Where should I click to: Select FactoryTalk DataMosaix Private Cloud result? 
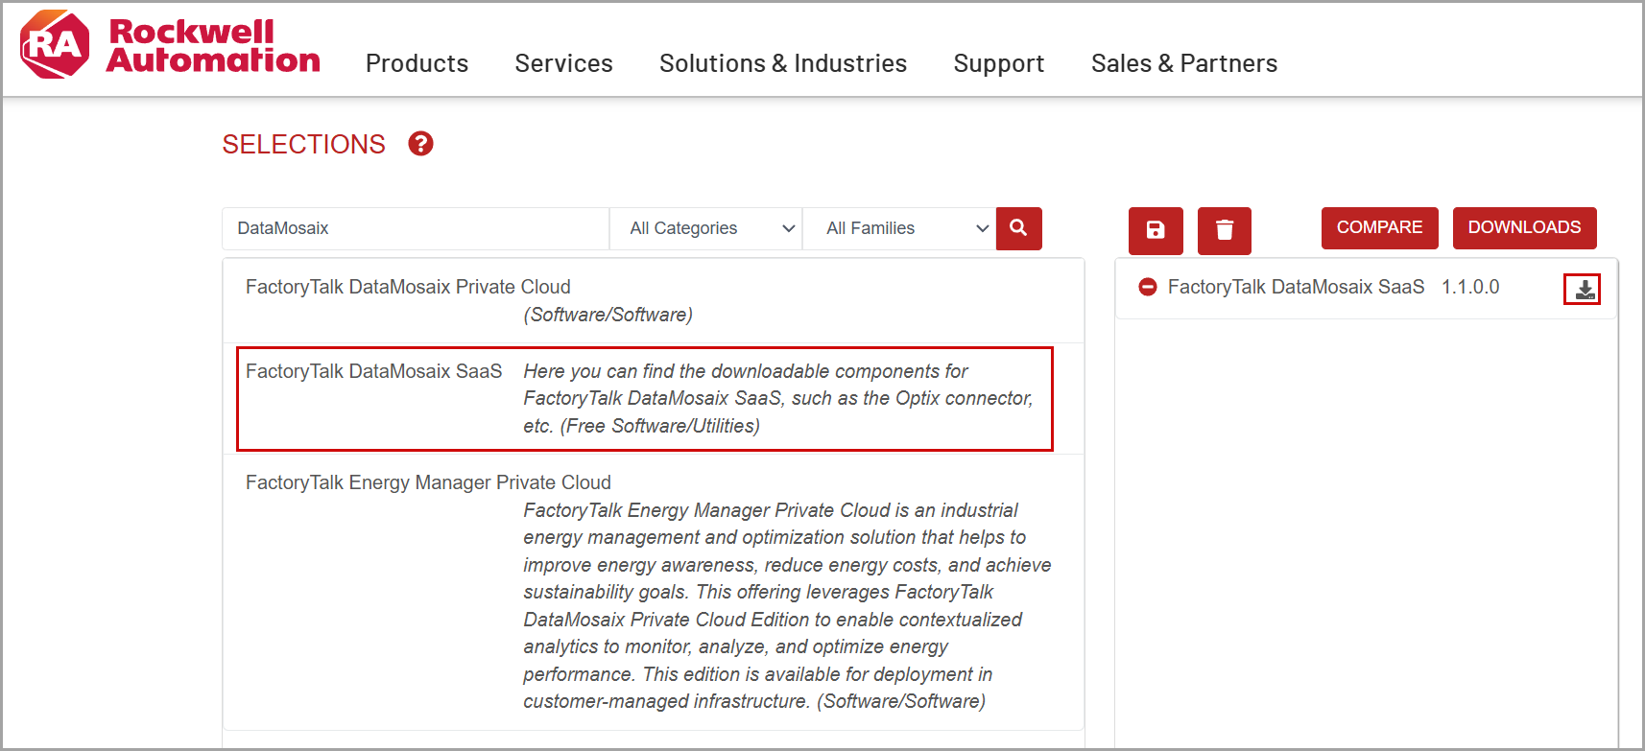pos(654,300)
